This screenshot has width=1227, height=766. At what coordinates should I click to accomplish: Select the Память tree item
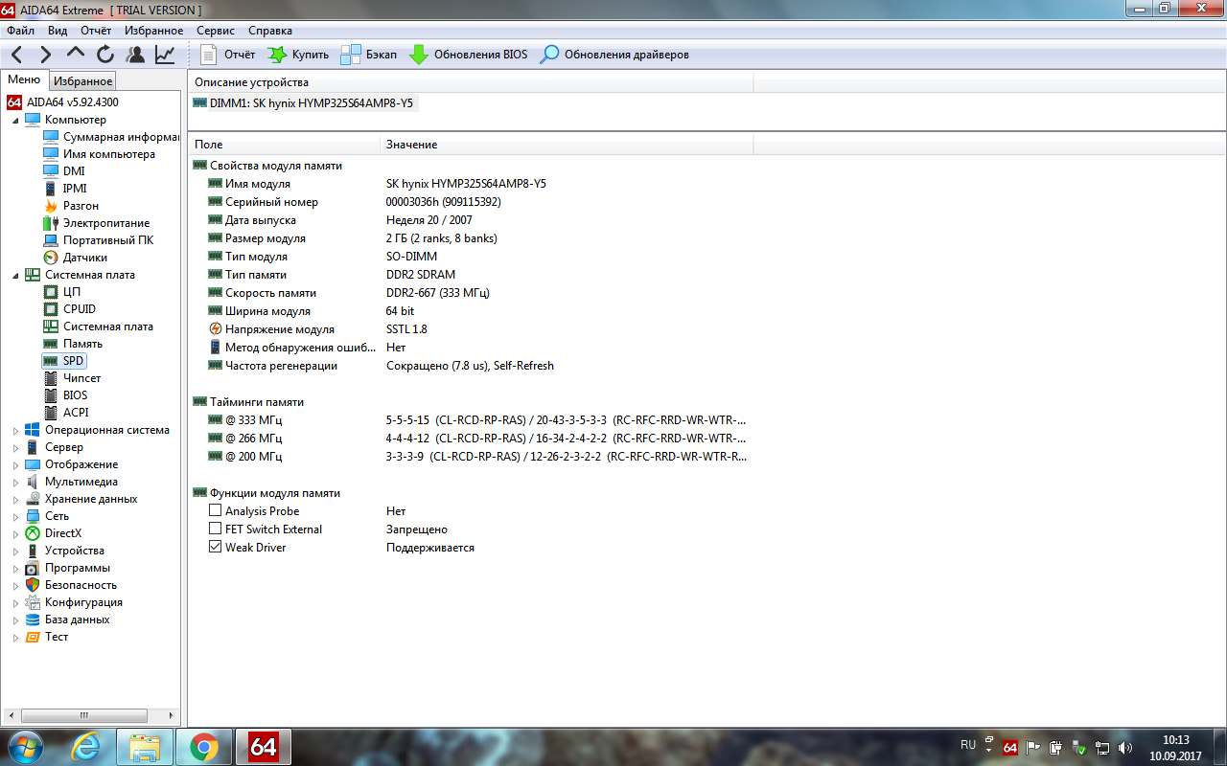point(74,344)
